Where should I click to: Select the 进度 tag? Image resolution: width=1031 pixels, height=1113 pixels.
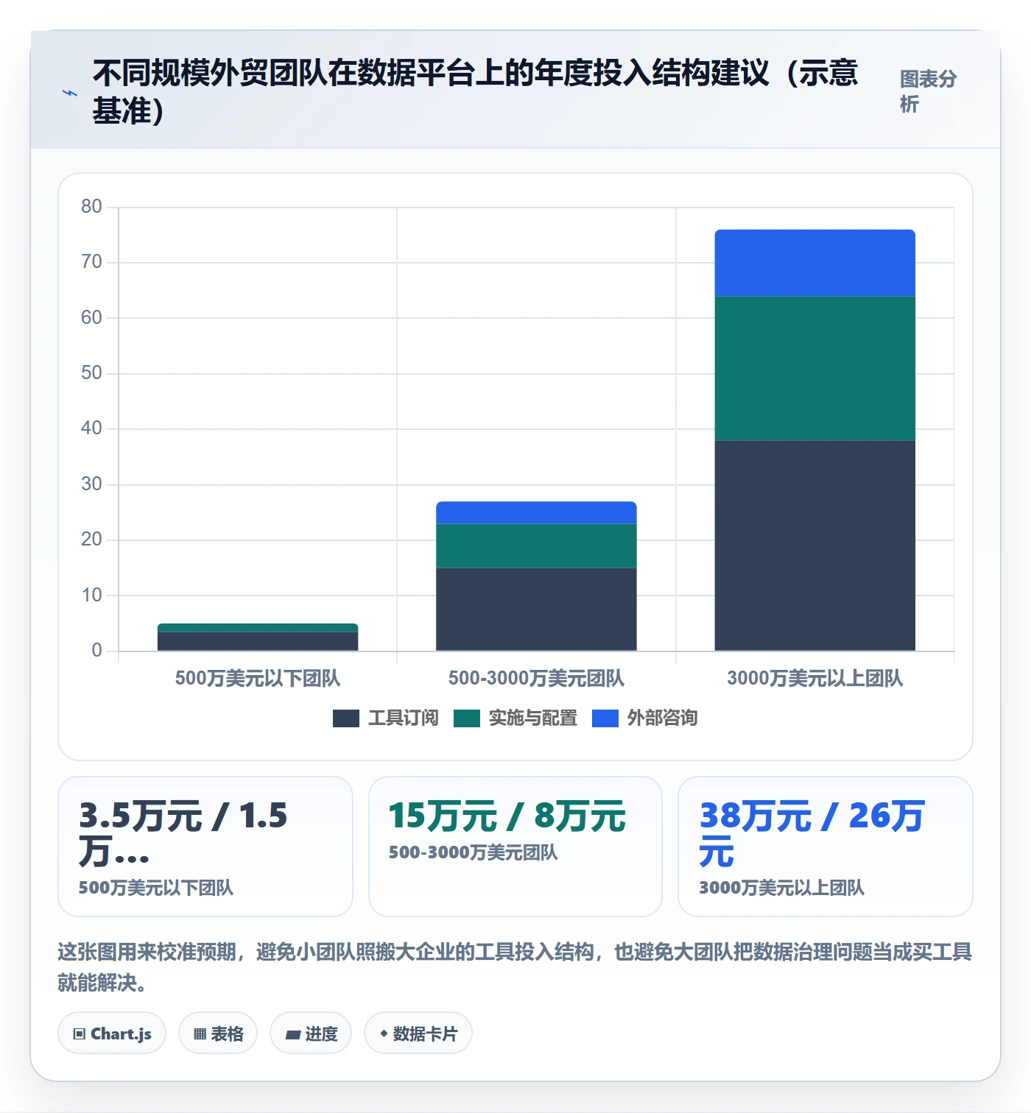[x=311, y=1033]
